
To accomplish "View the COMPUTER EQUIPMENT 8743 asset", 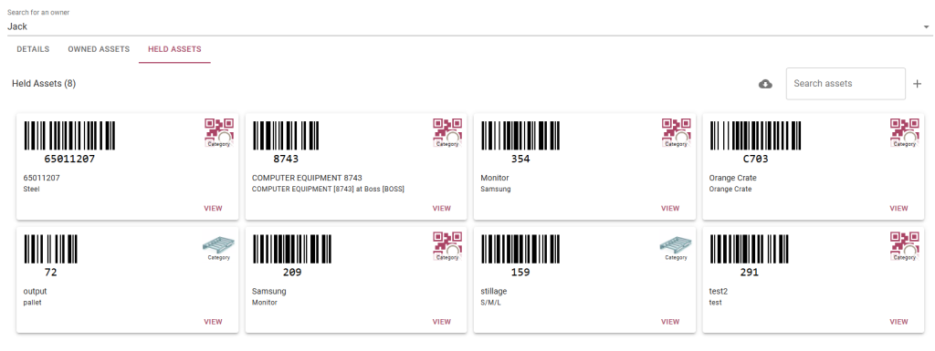I will coord(441,208).
